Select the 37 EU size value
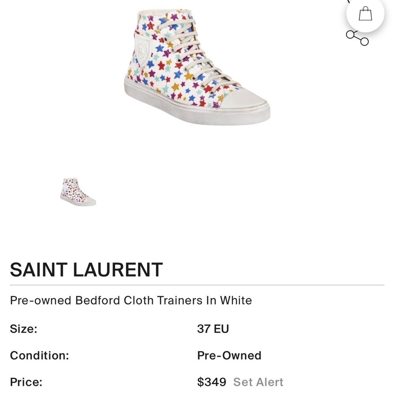Viewport: 394px width, 394px height. click(x=213, y=328)
